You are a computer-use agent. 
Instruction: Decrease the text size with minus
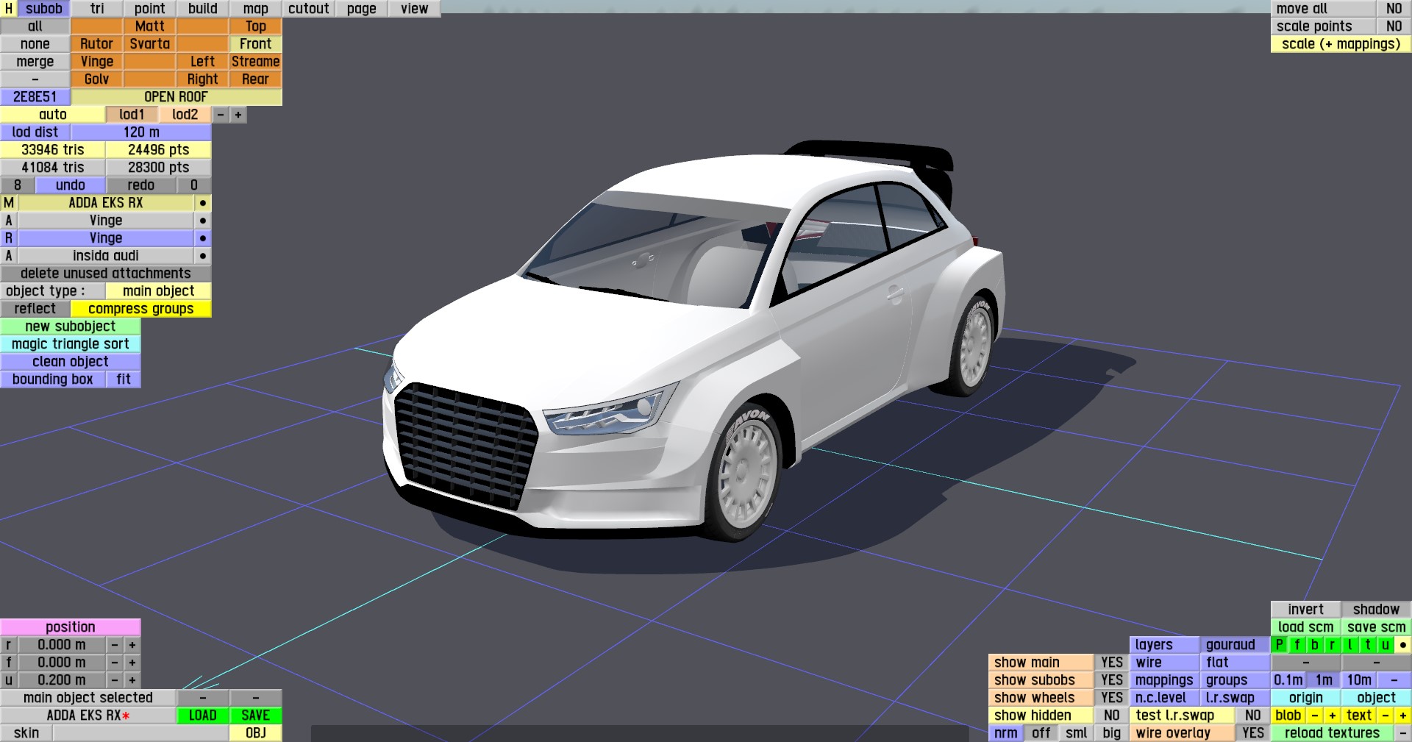click(x=1386, y=715)
